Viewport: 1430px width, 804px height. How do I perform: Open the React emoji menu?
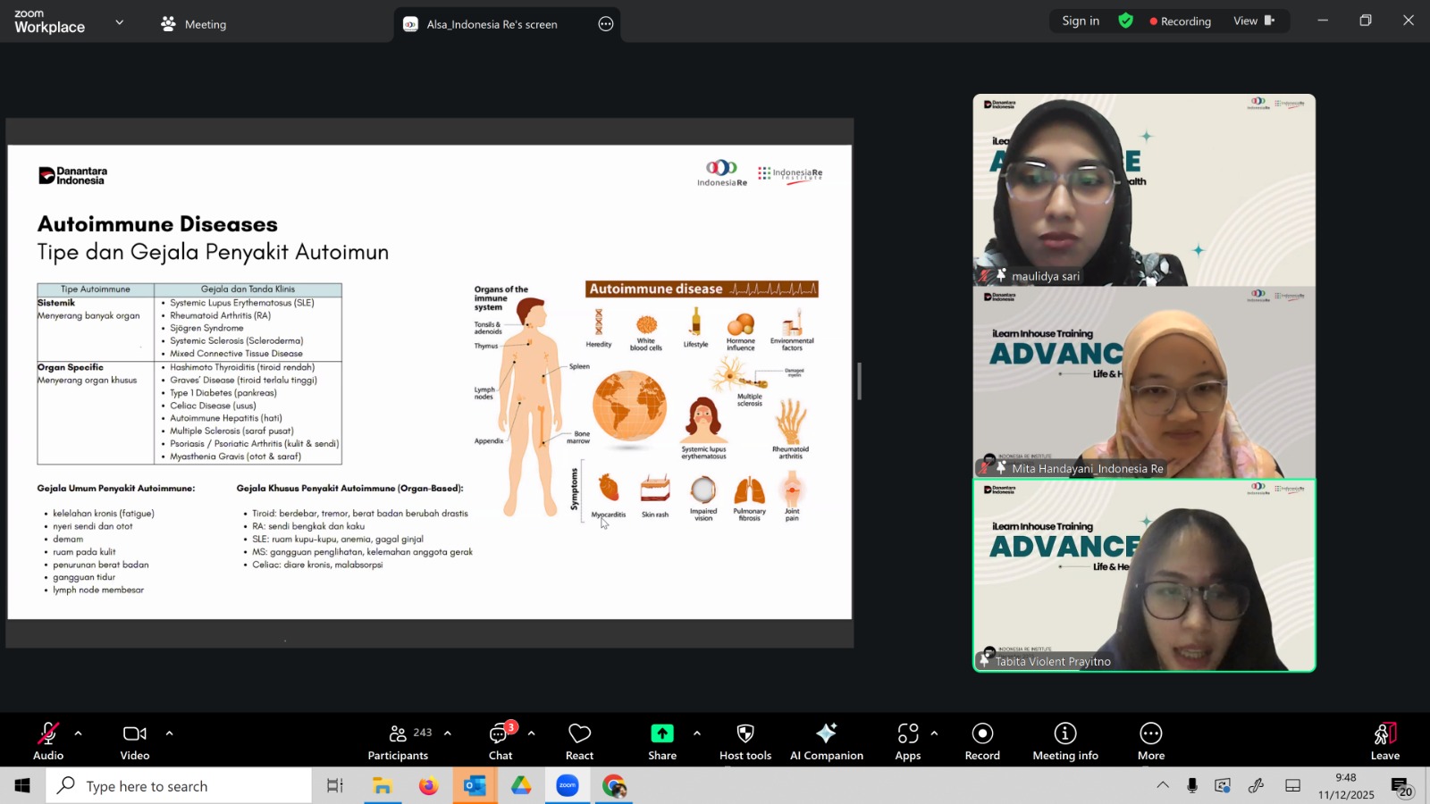click(579, 741)
